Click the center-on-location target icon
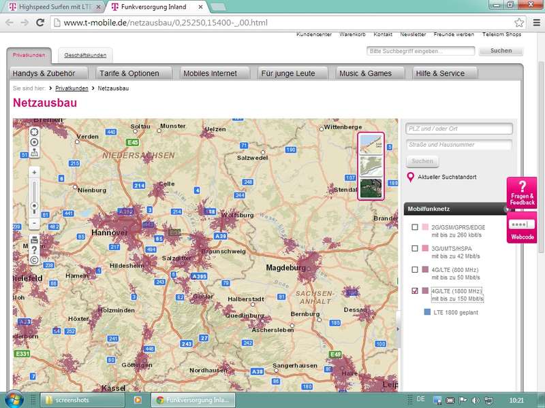Image resolution: width=545 pixels, height=408 pixels. click(x=34, y=141)
